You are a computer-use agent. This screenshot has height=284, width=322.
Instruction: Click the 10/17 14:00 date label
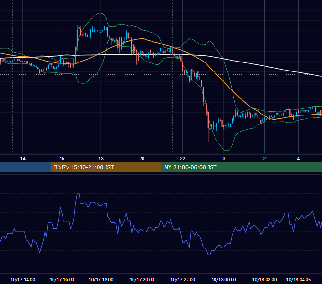(x=23, y=279)
